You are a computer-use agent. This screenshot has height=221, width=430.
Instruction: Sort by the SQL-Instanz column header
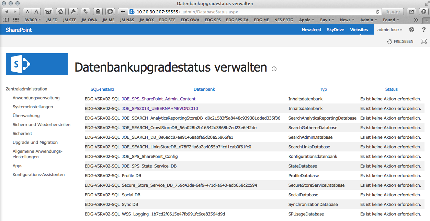click(102, 89)
